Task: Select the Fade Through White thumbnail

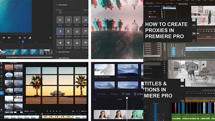Action: coord(105,70)
